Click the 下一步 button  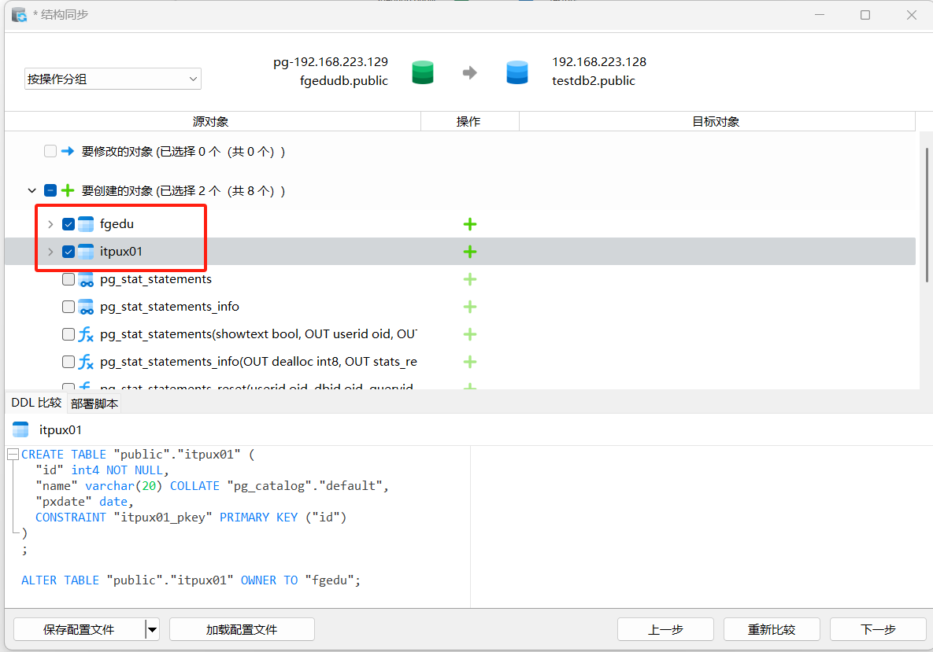point(878,629)
